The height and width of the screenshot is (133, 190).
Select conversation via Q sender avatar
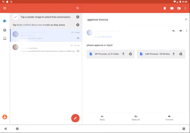tap(15, 34)
